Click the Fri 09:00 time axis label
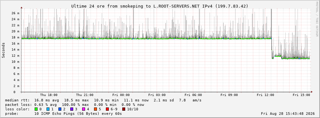 pos(229,95)
